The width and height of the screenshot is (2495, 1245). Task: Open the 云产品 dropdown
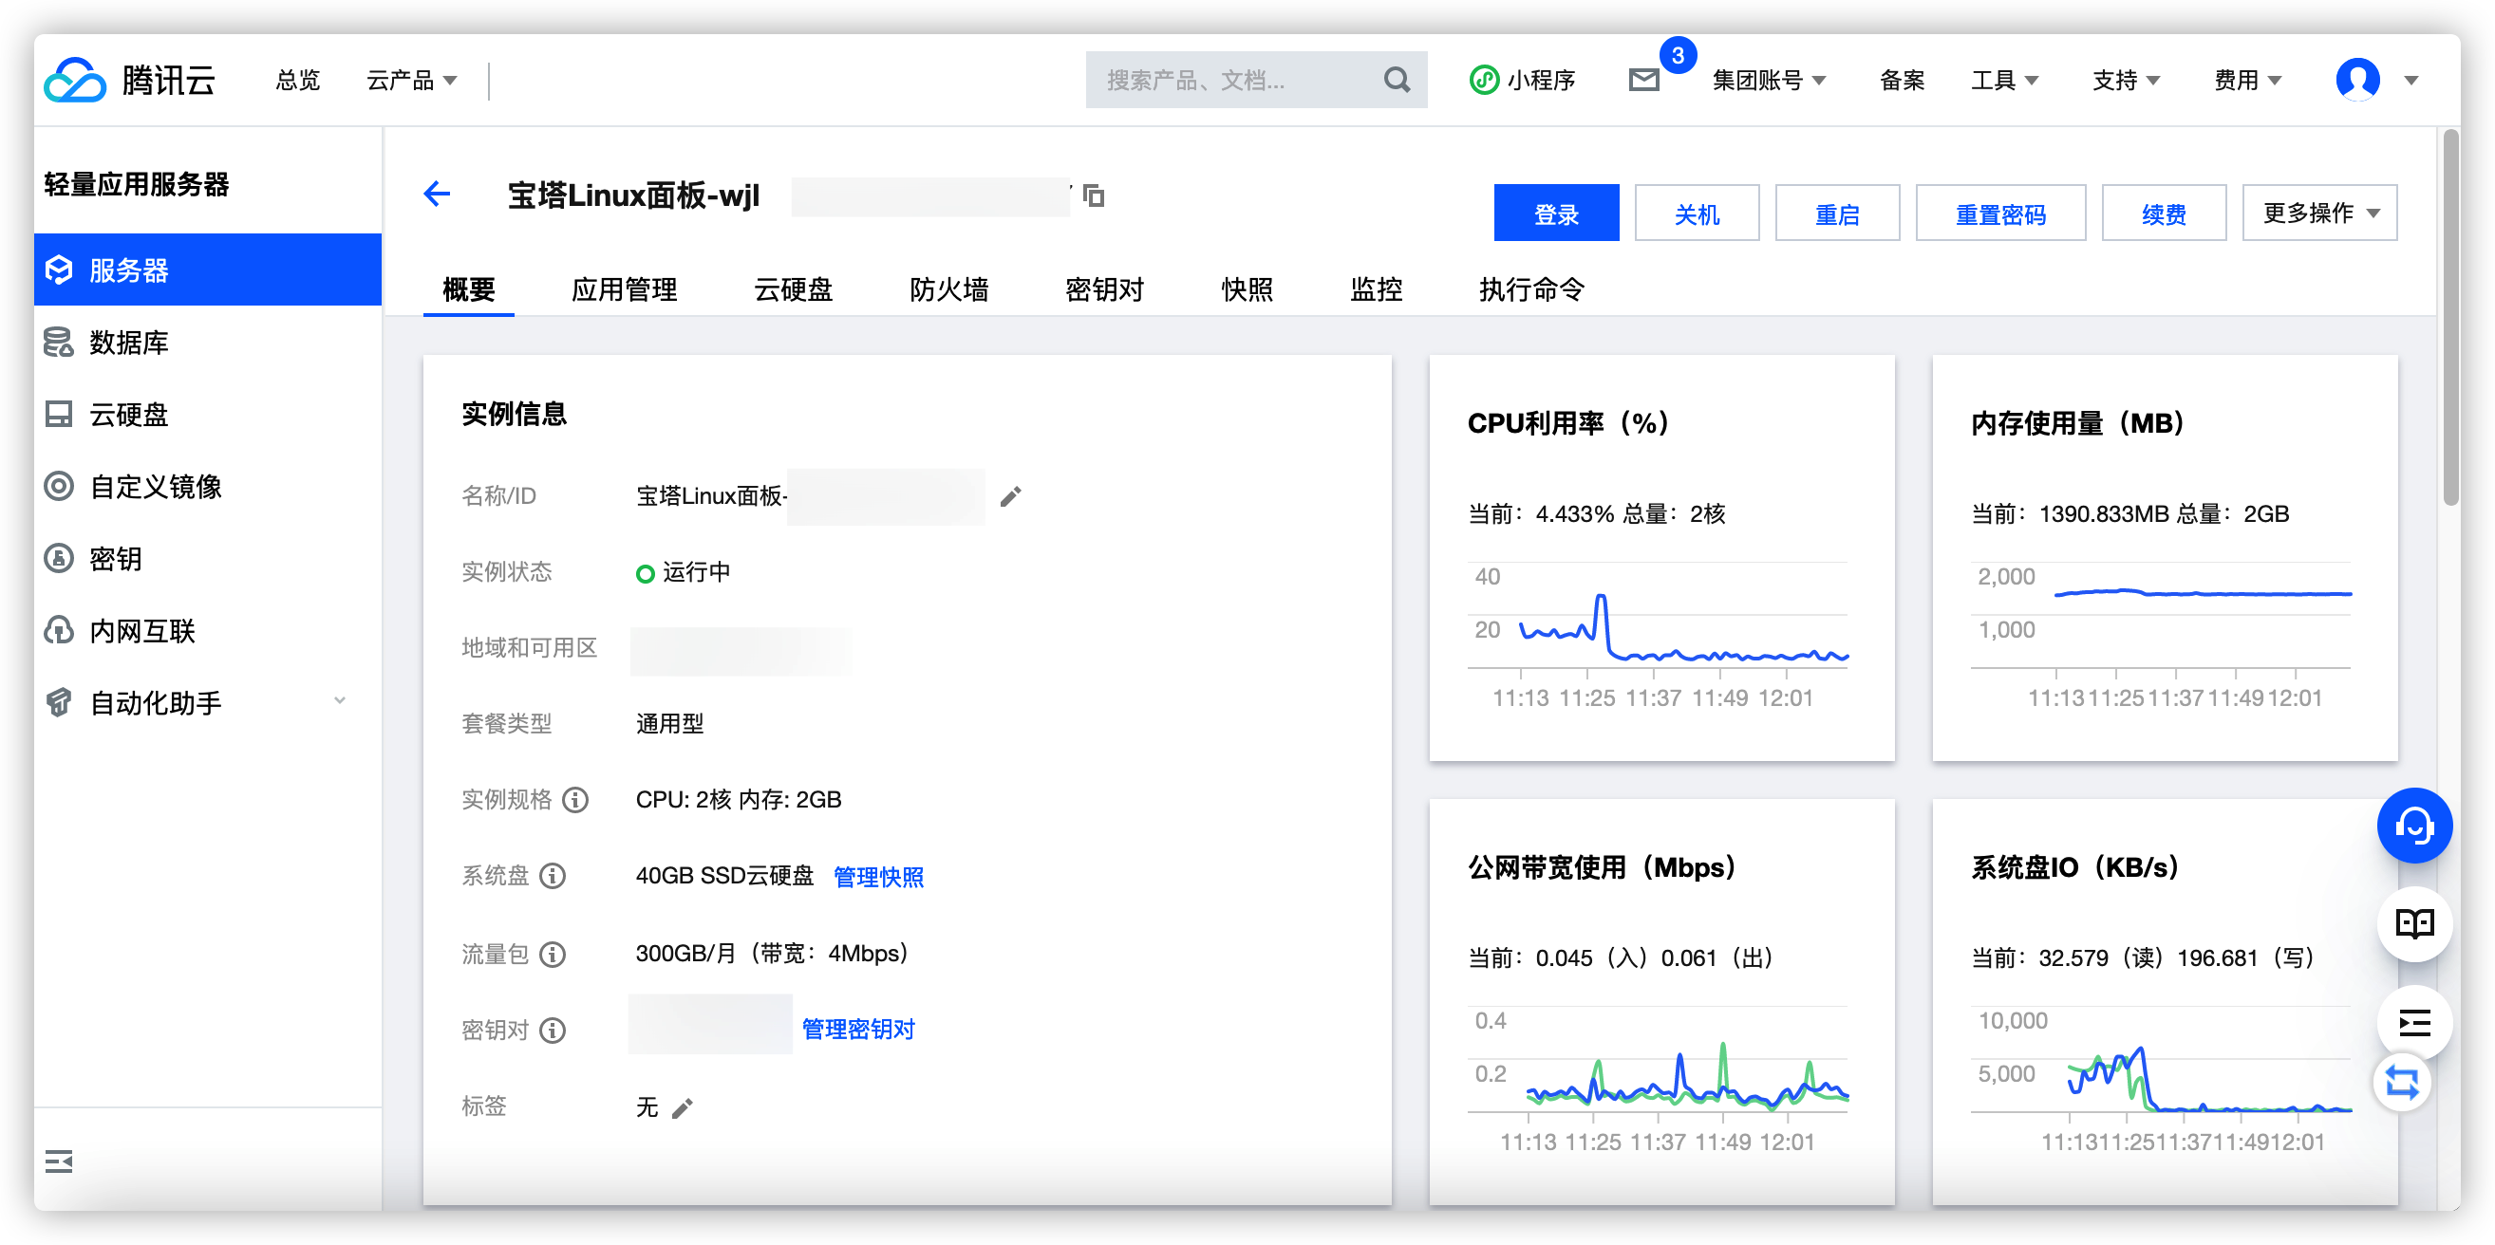(411, 80)
